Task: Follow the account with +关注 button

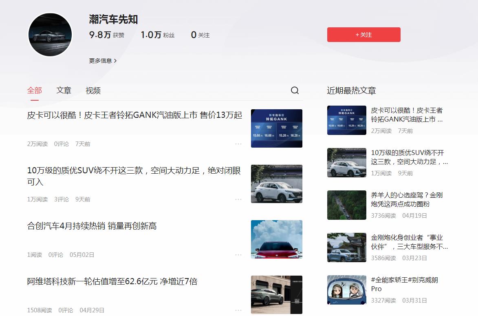Action: tap(363, 35)
